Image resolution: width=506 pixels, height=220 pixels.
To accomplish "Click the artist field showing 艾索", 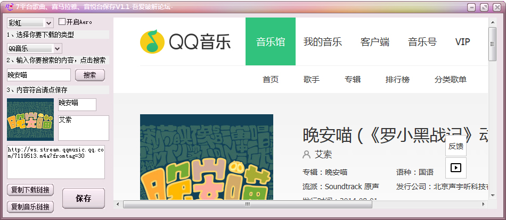I will [84, 128].
